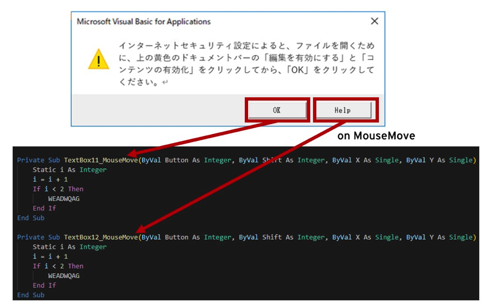
Task: Click the "End If" line in TextBox12 sub
Action: click(44, 286)
